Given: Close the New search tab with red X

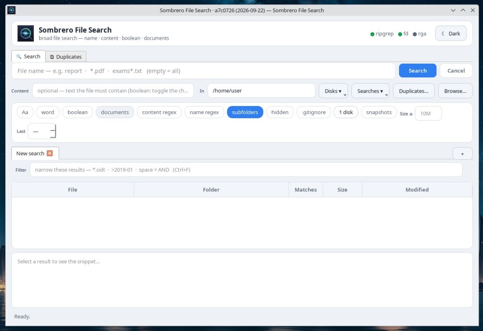Looking at the screenshot, I should (50, 153).
